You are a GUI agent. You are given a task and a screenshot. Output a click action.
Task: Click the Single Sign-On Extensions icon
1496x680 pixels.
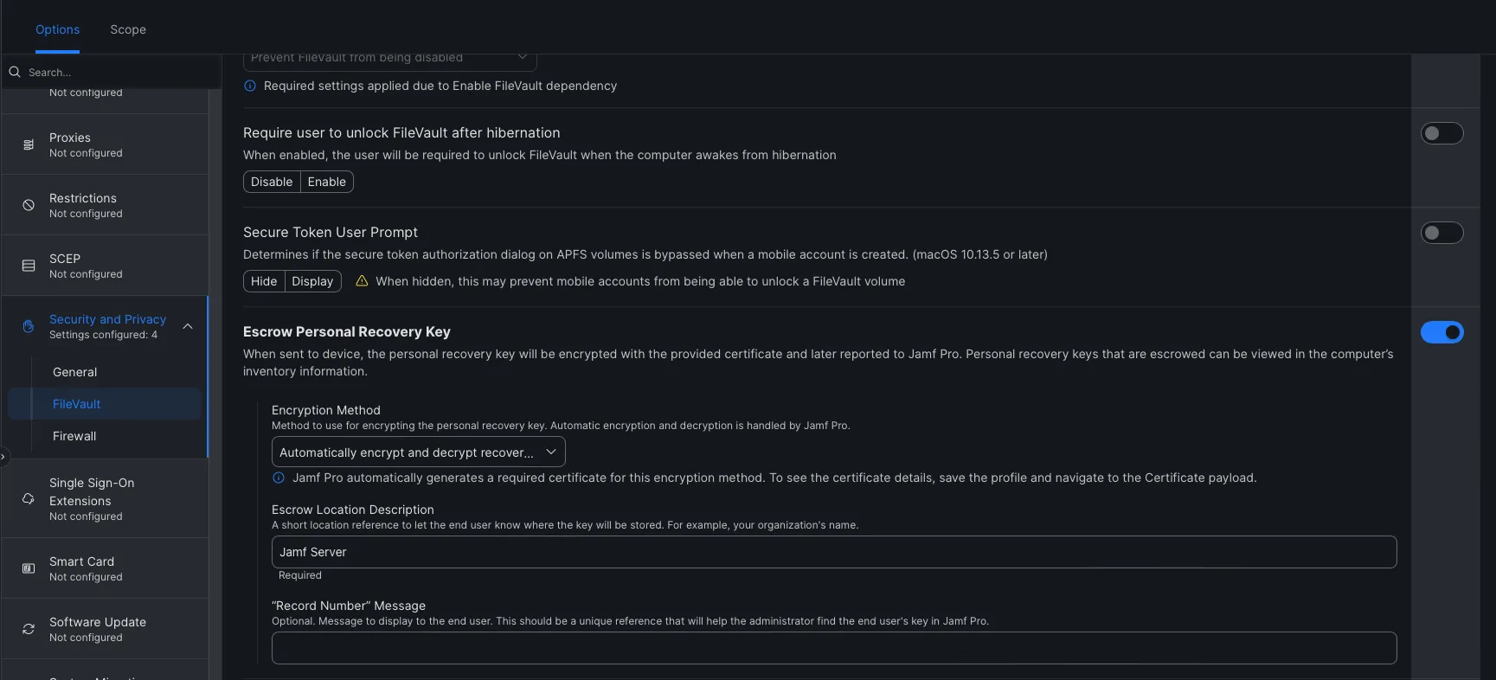29,499
